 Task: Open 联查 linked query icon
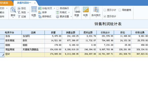pyautogui.click(x=77, y=10)
